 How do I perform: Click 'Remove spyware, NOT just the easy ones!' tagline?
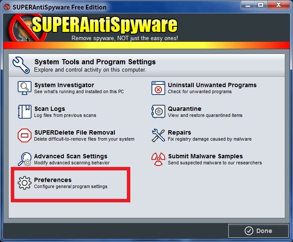pyautogui.click(x=125, y=38)
